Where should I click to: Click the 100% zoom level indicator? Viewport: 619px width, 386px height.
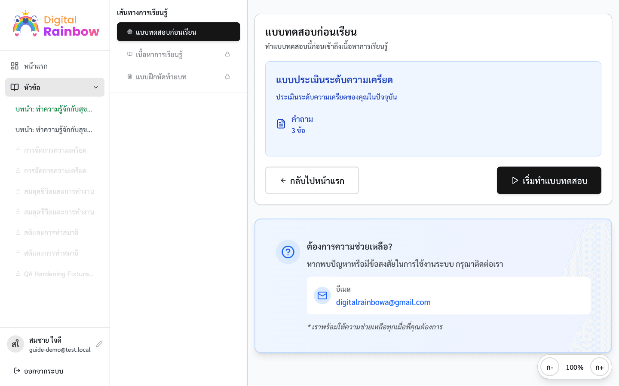pos(575,367)
